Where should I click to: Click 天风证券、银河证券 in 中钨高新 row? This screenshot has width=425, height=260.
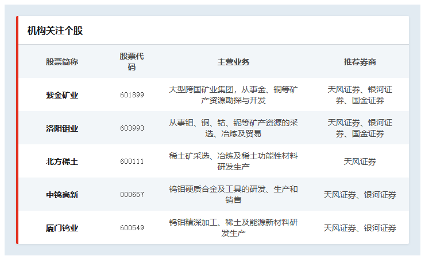click(x=360, y=195)
